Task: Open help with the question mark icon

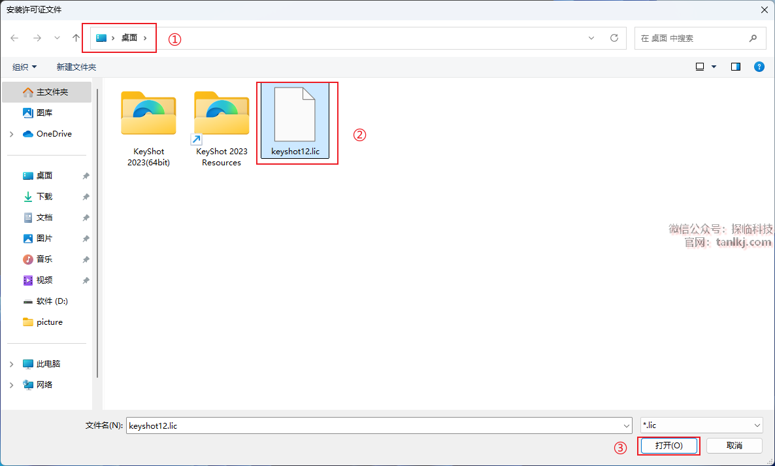Action: coord(759,67)
